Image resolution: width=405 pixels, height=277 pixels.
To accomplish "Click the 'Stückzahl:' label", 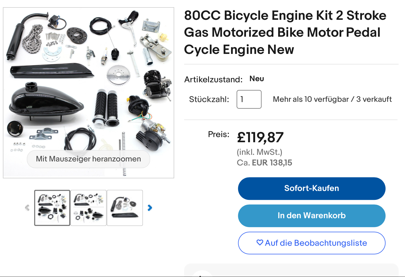I will [209, 99].
